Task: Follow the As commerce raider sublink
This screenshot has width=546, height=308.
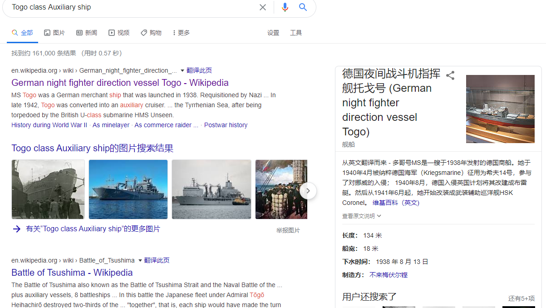Action: click(x=167, y=125)
